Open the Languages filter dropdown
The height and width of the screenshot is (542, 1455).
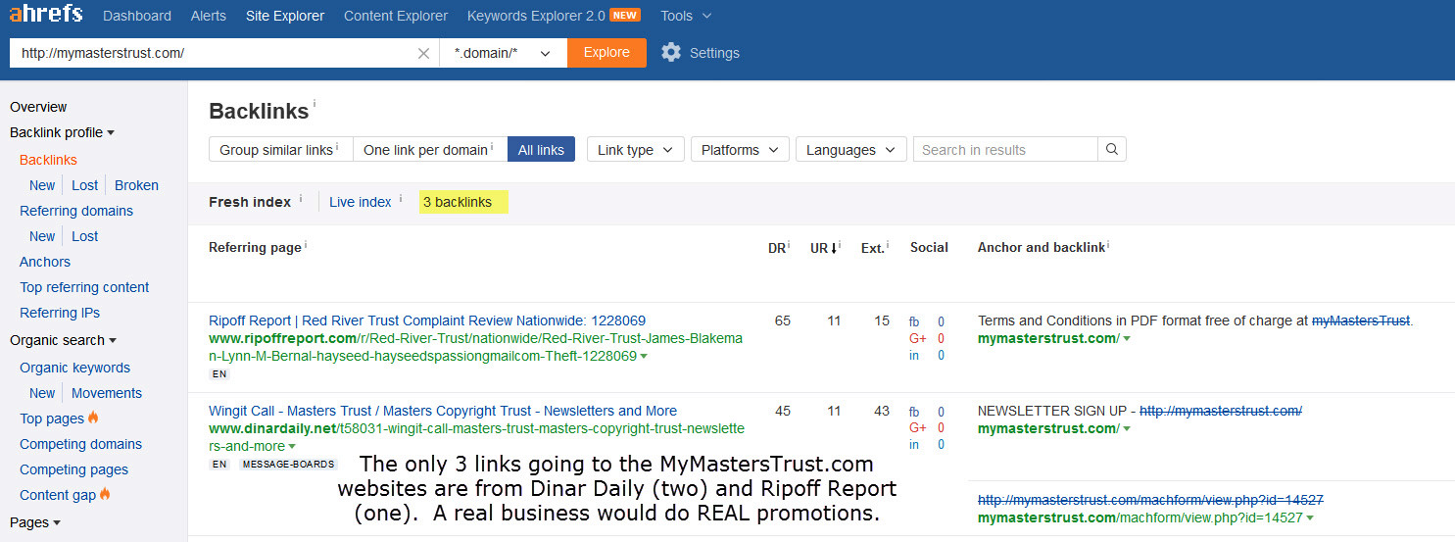pos(850,150)
